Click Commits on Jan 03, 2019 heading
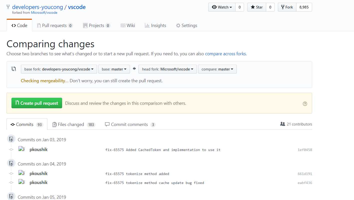 [x=42, y=139]
